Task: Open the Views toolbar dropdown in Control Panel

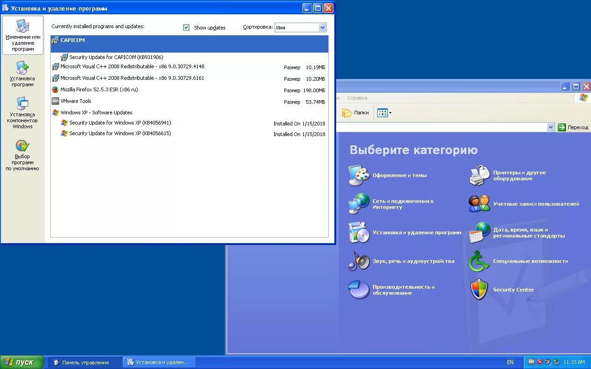Action: point(384,113)
